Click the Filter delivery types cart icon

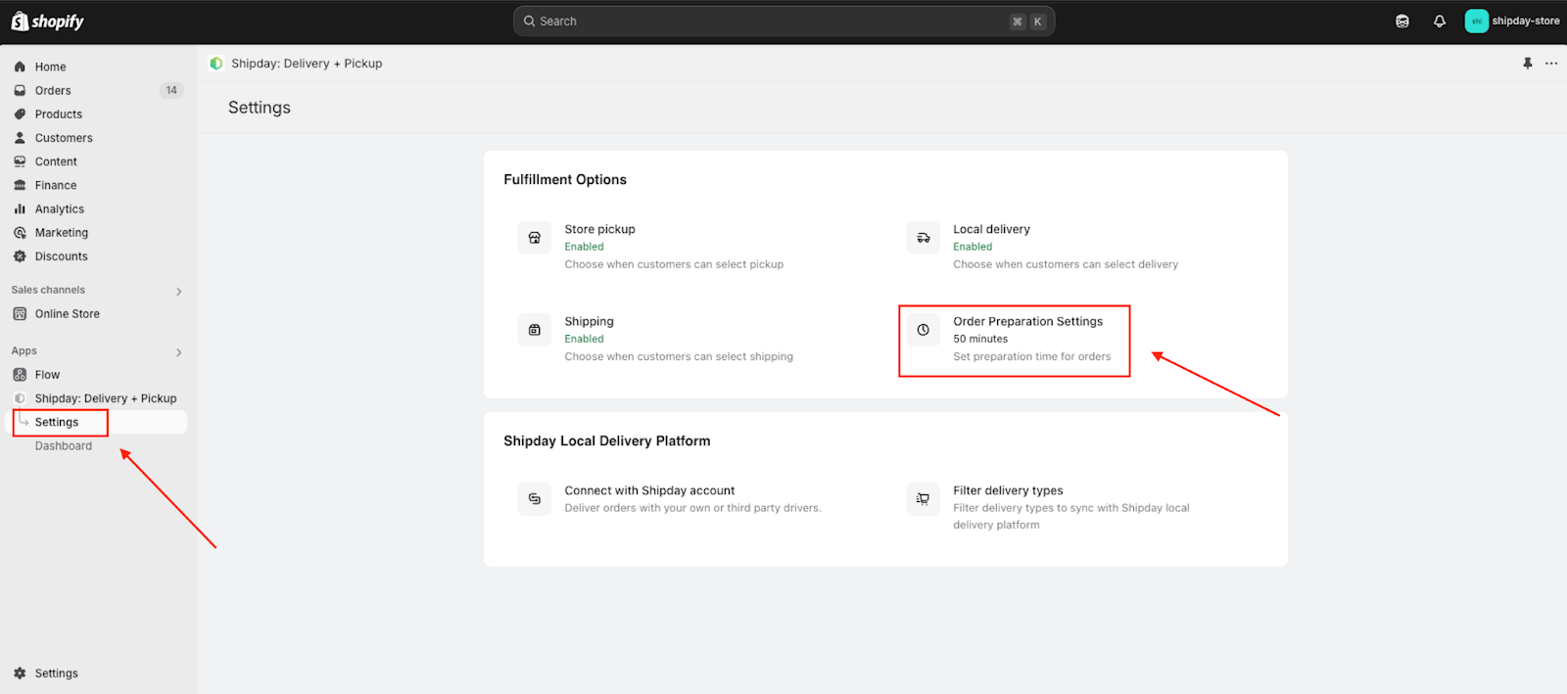[923, 499]
